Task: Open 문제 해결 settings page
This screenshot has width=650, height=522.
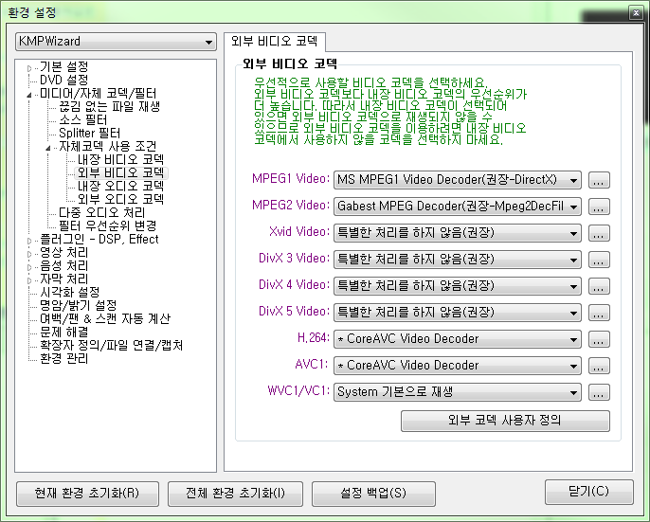Action: click(63, 333)
